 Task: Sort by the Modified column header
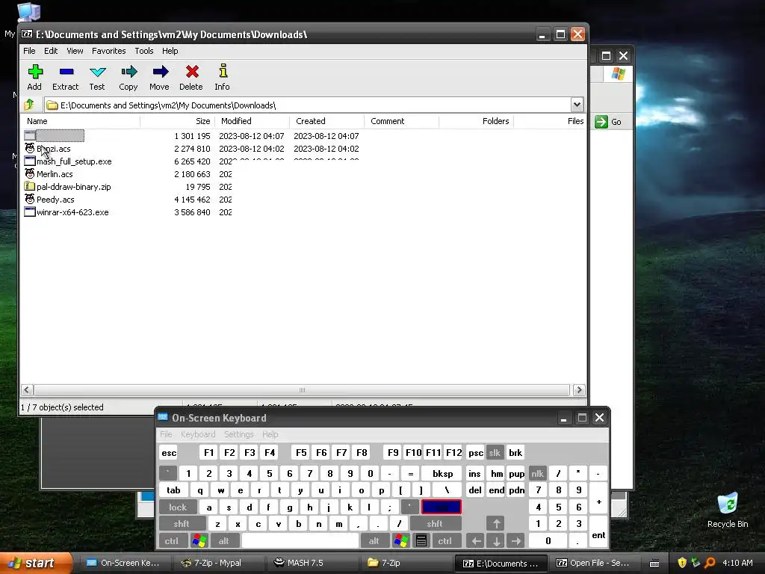coord(253,121)
